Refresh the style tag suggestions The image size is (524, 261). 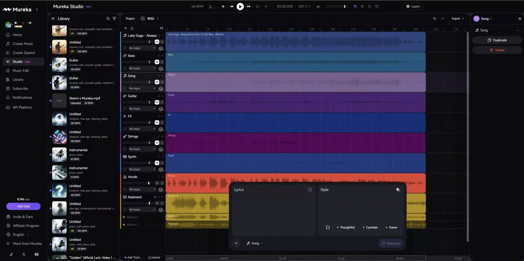pyautogui.click(x=328, y=227)
